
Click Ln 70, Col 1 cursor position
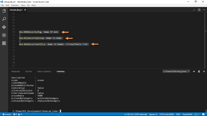(136, 114)
